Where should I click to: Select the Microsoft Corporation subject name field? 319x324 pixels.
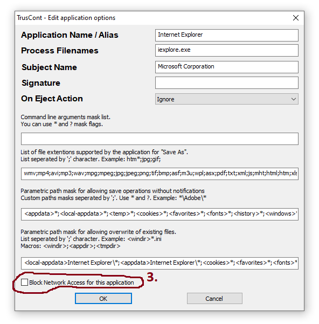tap(226, 67)
